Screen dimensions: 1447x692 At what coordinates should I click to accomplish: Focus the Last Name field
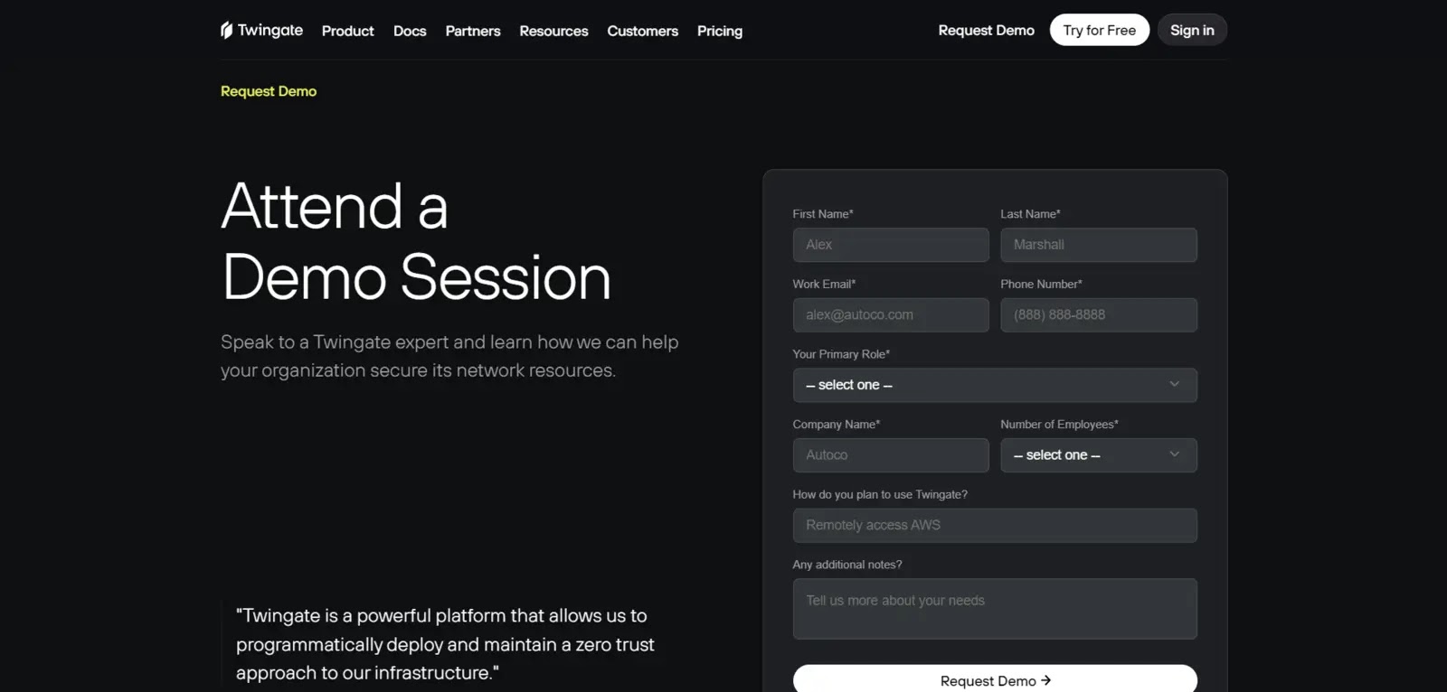click(1098, 245)
